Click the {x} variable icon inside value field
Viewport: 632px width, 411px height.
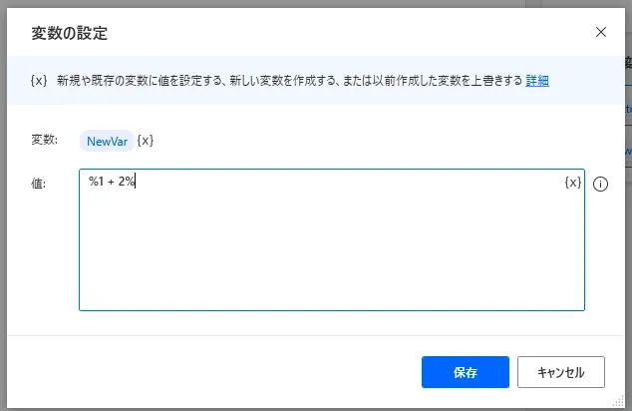tap(573, 183)
